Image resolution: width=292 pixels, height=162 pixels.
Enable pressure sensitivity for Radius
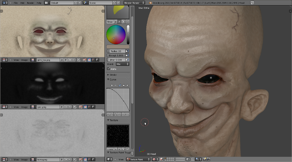tap(127, 51)
